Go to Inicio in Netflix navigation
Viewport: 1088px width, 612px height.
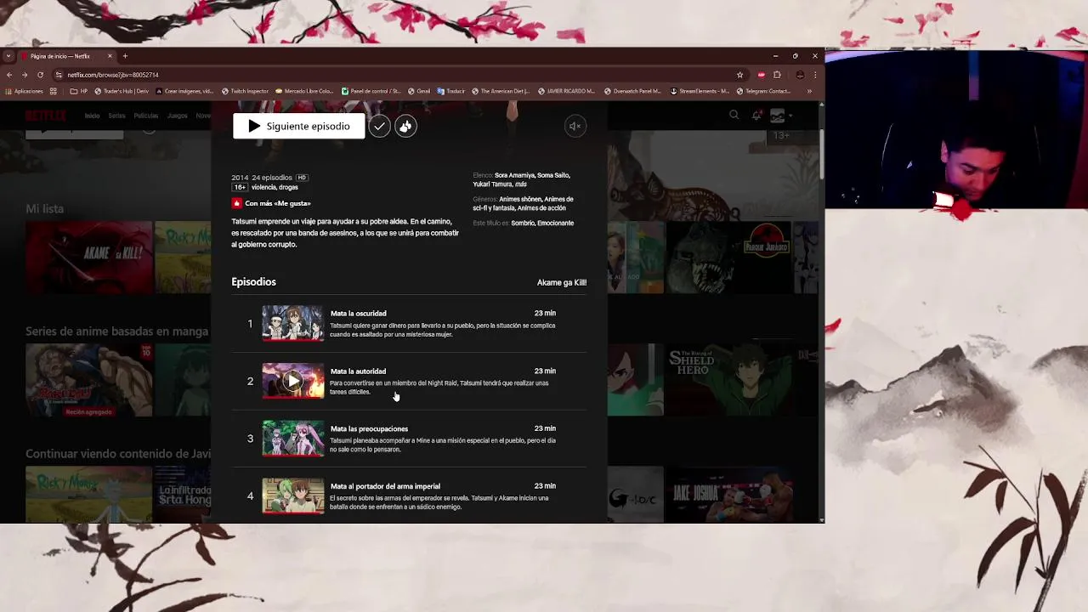(92, 116)
